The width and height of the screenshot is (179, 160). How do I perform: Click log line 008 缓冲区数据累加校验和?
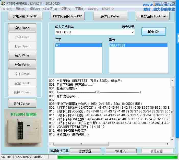(96, 104)
